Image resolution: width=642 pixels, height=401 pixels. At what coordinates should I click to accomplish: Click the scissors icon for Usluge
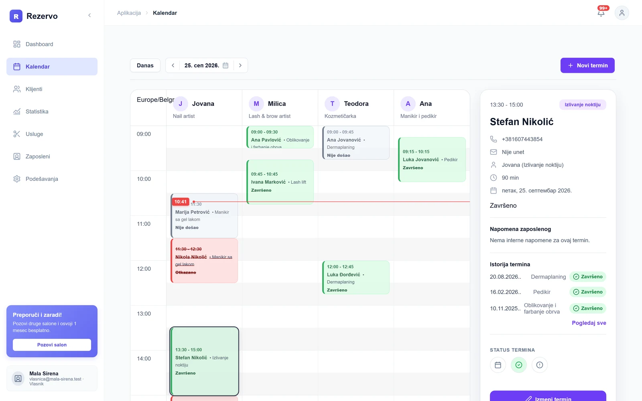(17, 134)
